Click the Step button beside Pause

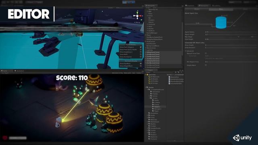click(x=133, y=2)
